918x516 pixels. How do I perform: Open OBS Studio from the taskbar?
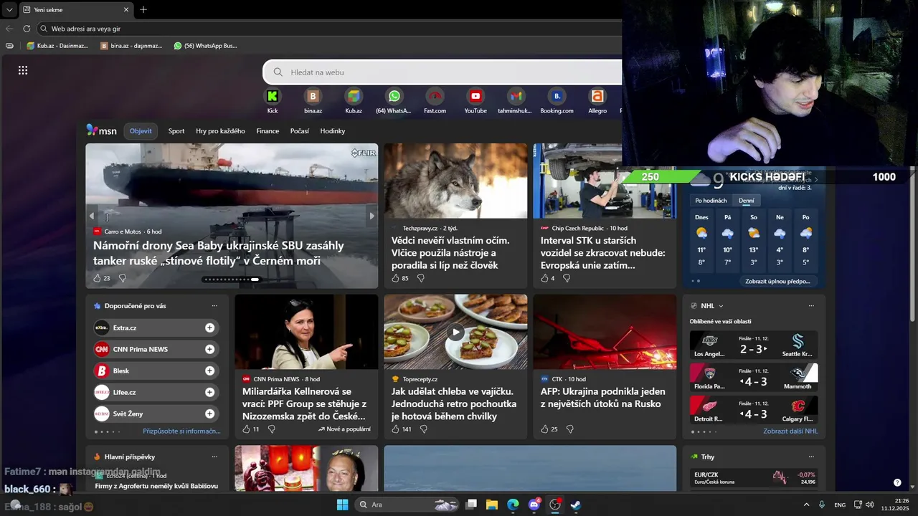tap(554, 505)
